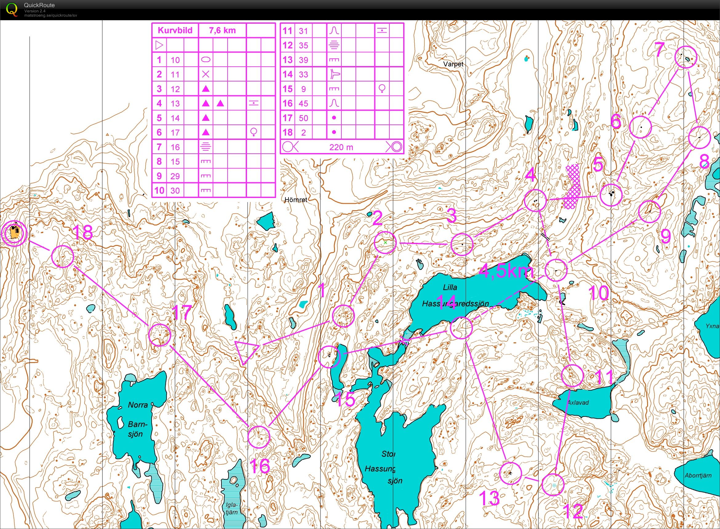
Task: Click the start triangle symbol in description table
Action: click(x=159, y=45)
